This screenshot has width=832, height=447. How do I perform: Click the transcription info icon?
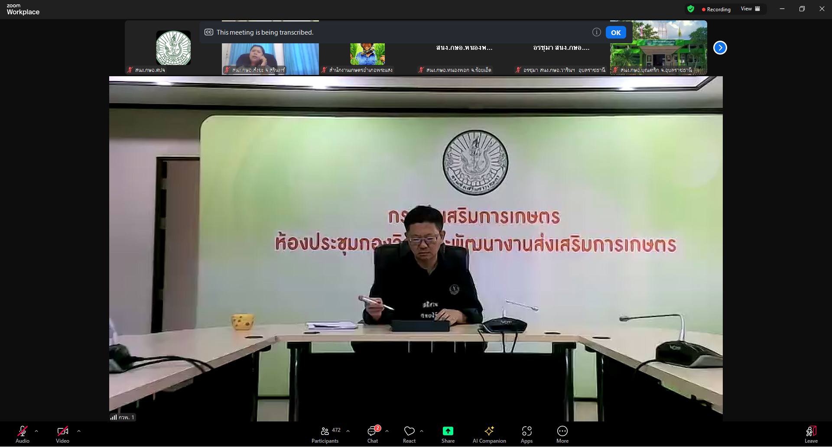click(x=596, y=32)
